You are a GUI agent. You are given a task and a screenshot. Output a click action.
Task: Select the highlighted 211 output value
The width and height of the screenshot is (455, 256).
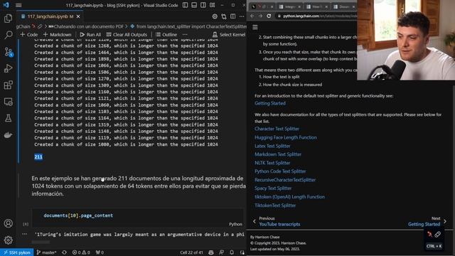pyautogui.click(x=38, y=156)
